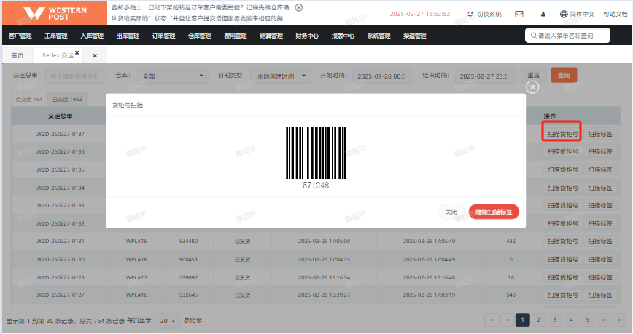Click the barcode image in the dialog

point(316,153)
